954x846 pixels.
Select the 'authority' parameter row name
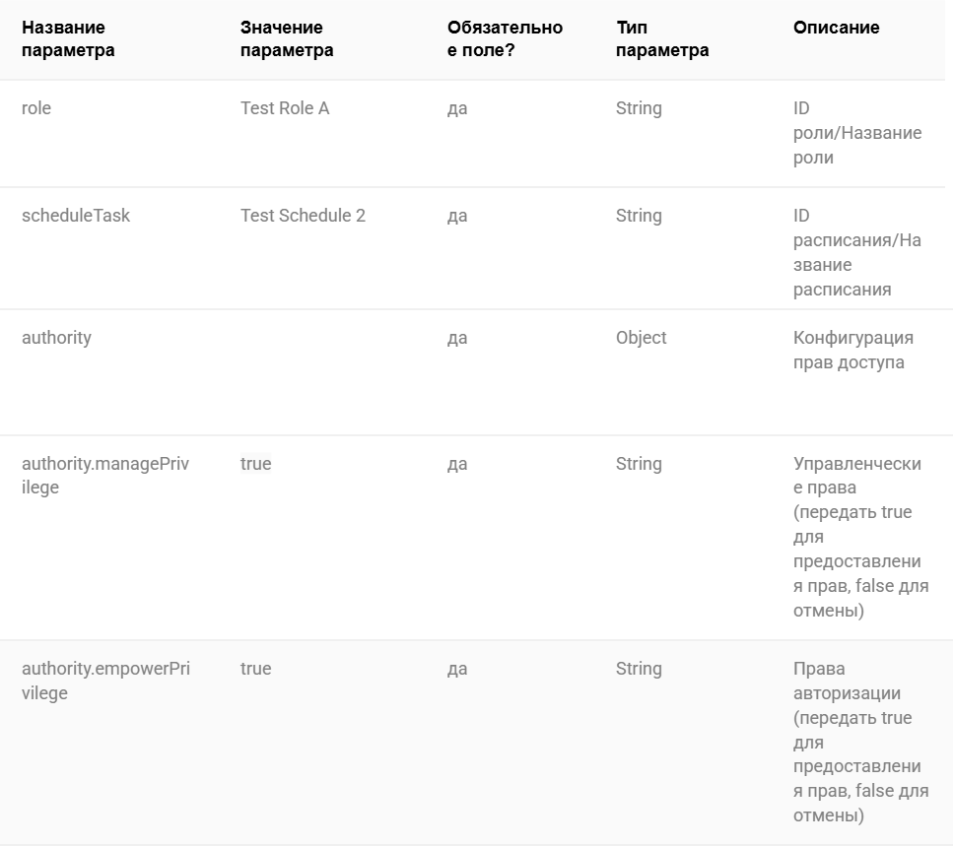pyautogui.click(x=56, y=338)
